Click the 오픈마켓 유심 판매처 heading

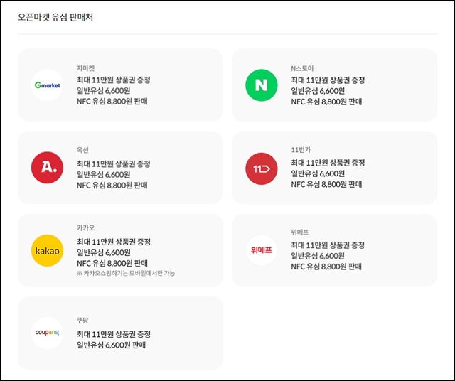(55, 17)
